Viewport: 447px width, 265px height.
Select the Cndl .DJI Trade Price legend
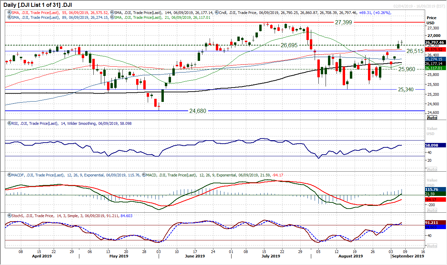coord(305,13)
